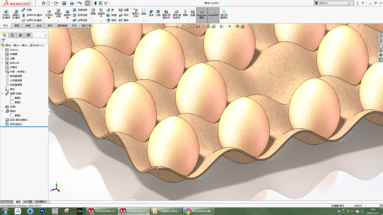Click the Rebuild traffic light icon

tap(95, 3)
